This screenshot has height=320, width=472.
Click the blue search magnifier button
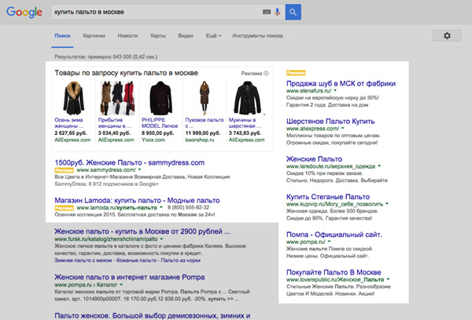pos(293,12)
